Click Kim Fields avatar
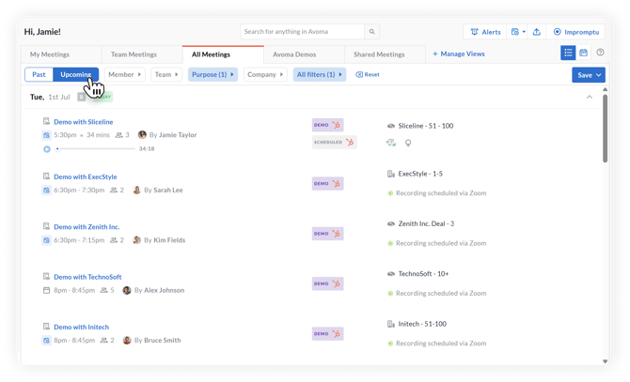 137,240
